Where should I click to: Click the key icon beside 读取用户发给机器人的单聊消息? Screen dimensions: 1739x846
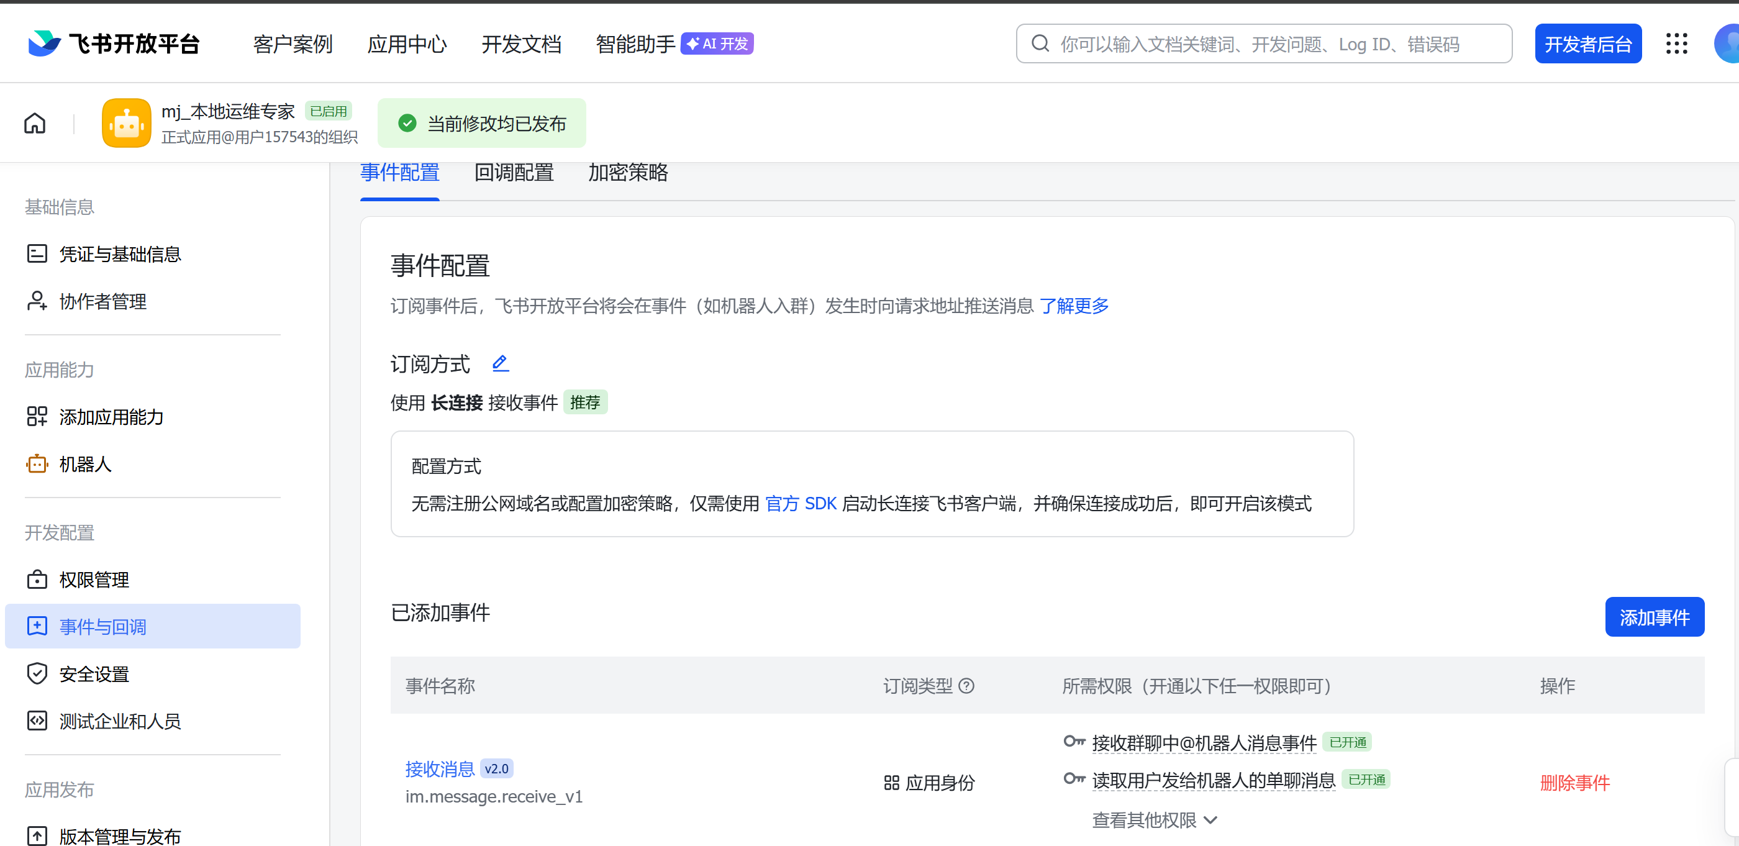point(1074,779)
